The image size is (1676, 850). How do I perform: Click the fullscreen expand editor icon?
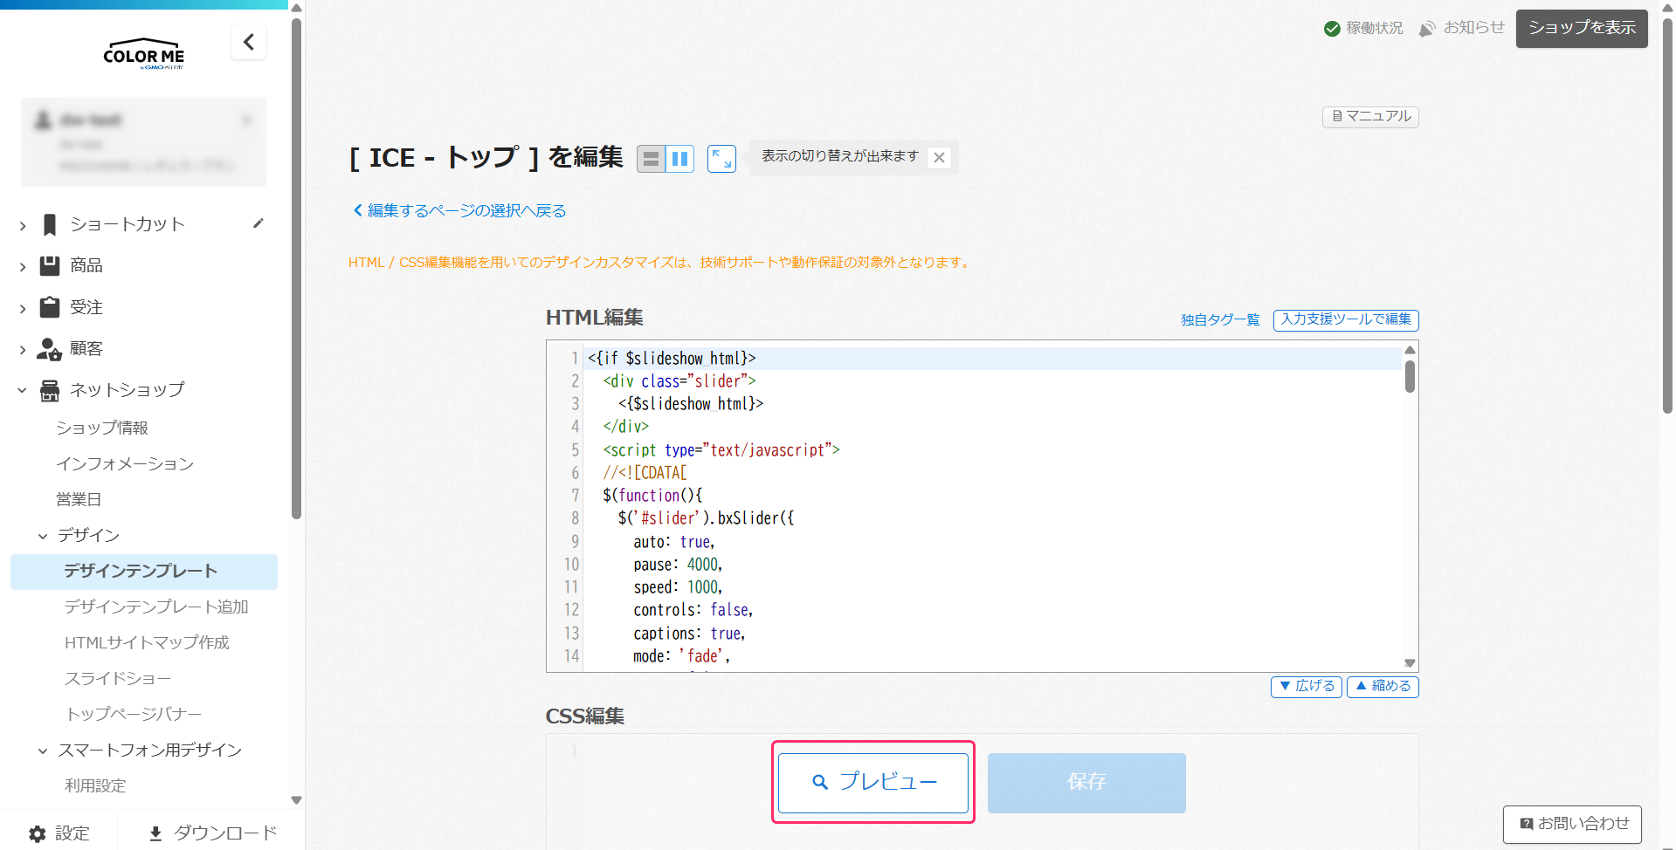[721, 159]
